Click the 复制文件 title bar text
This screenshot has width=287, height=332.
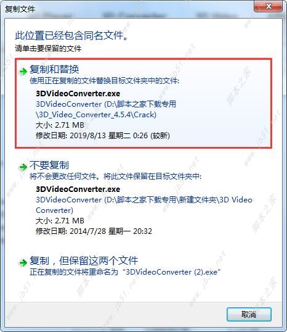pyautogui.click(x=20, y=9)
